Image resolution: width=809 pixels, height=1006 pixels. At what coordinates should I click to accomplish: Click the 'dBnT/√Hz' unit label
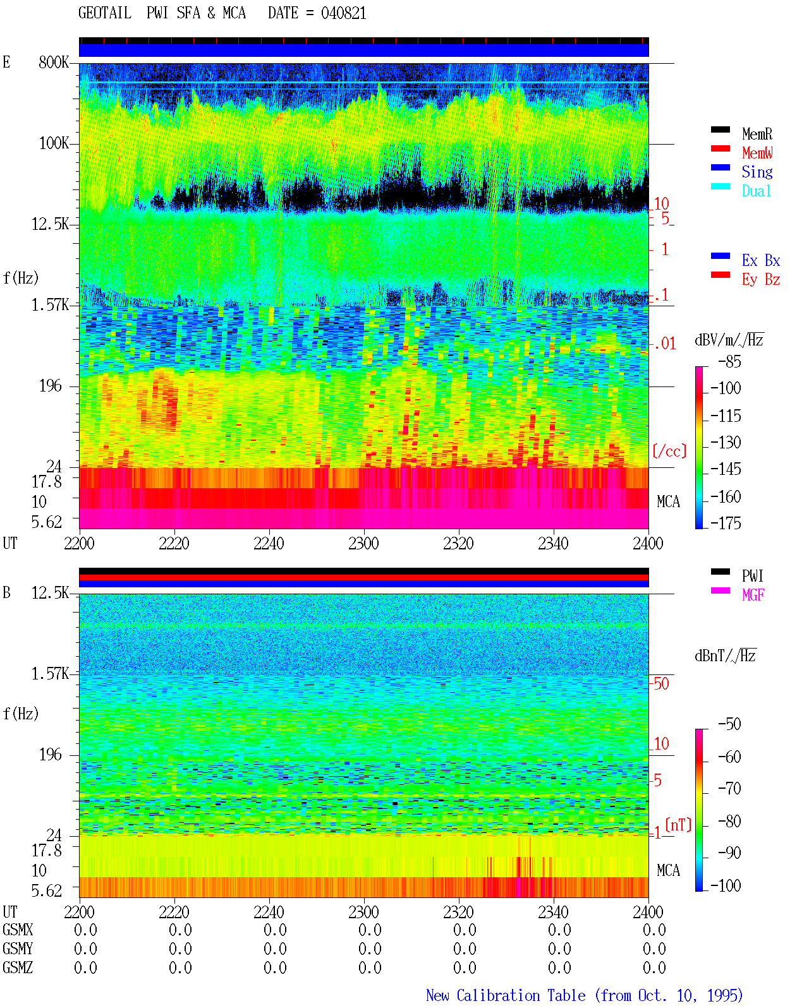click(x=726, y=656)
